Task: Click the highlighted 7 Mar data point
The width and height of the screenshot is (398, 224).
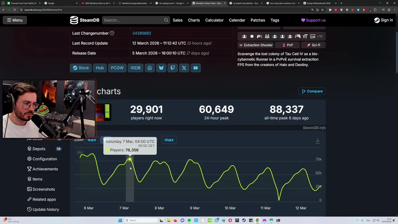Action: click(x=130, y=160)
